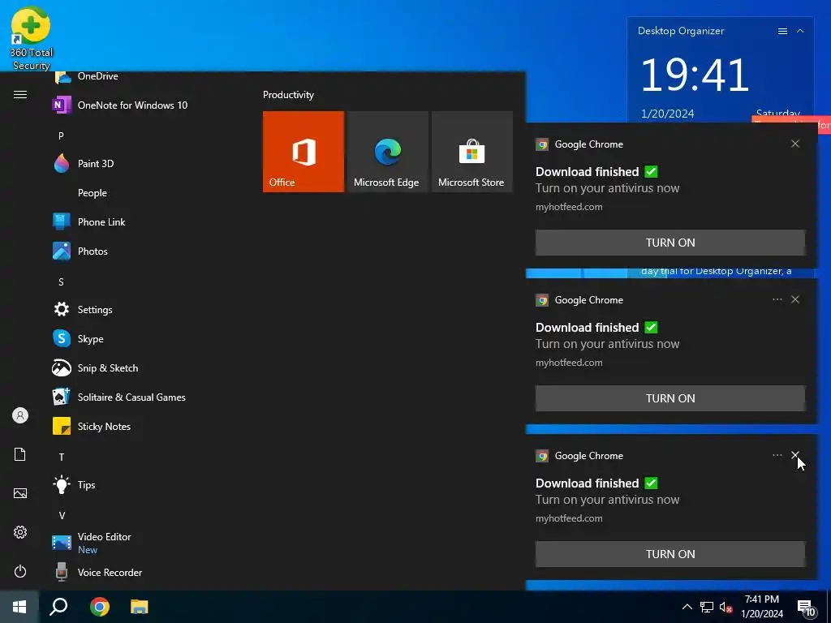Open Documents from Start sidebar
The width and height of the screenshot is (831, 623).
coord(20,454)
